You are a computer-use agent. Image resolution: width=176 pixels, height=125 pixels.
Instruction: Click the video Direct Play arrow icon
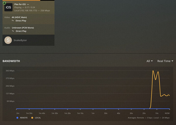[13, 21]
